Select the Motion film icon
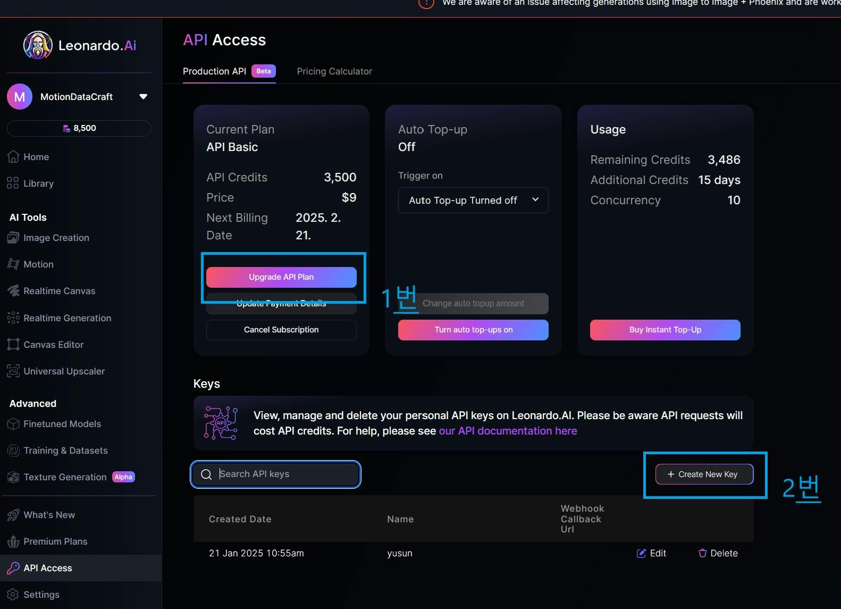Image resolution: width=841 pixels, height=609 pixels. pyautogui.click(x=13, y=264)
